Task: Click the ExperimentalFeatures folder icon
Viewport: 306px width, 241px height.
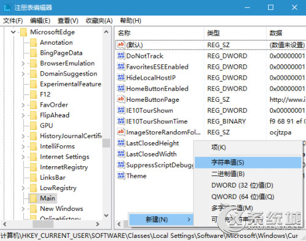Action: (33, 84)
